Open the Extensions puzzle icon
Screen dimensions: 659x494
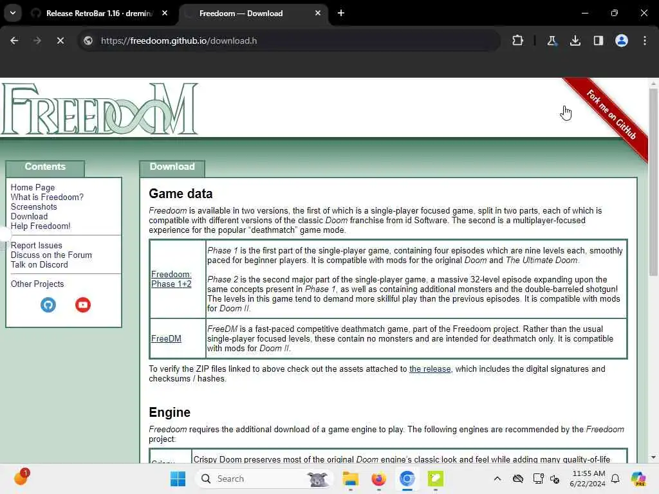(x=518, y=41)
